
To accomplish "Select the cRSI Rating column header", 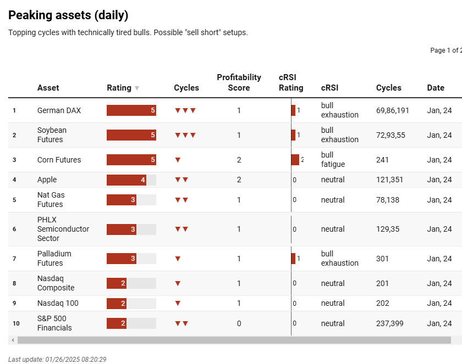I will click(x=290, y=82).
